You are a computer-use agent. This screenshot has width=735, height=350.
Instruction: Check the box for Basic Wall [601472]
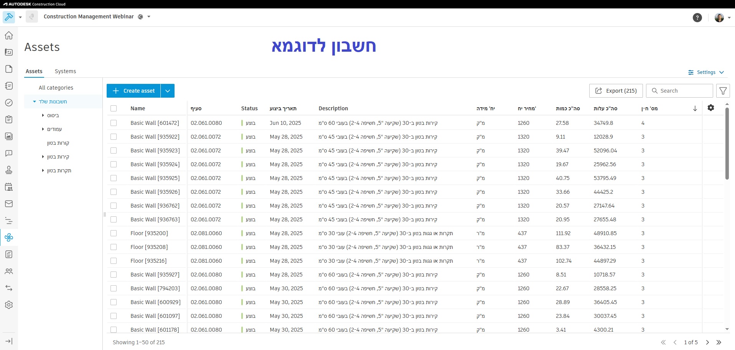pos(114,123)
